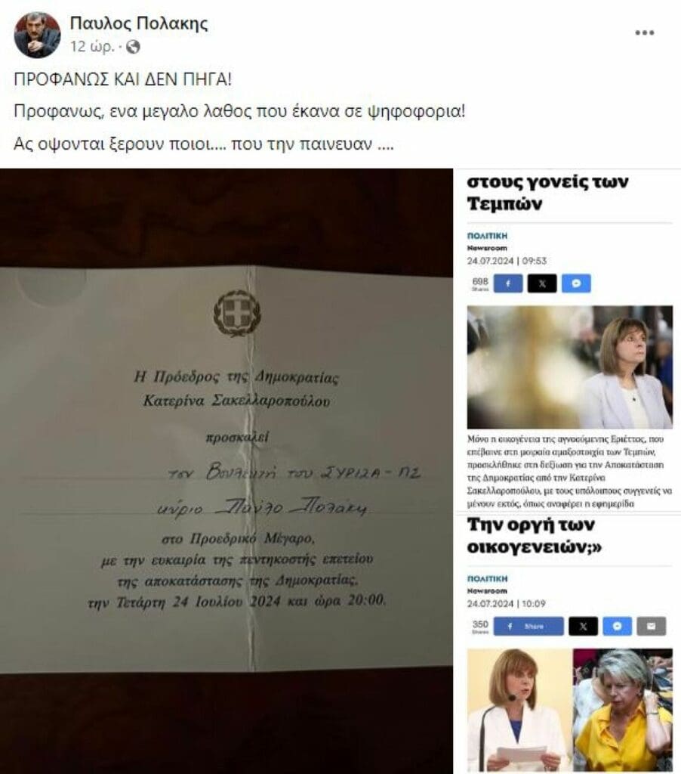681x774 pixels.
Task: Click the X share icon in second article
Action: [x=583, y=626]
